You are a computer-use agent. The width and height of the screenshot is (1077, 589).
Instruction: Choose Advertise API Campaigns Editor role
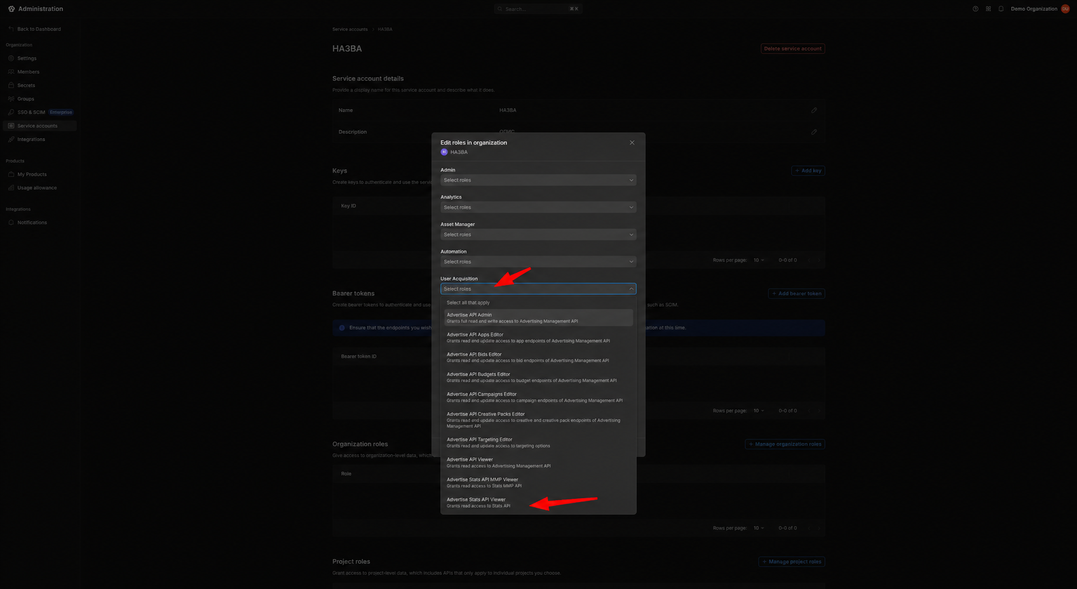tap(538, 397)
